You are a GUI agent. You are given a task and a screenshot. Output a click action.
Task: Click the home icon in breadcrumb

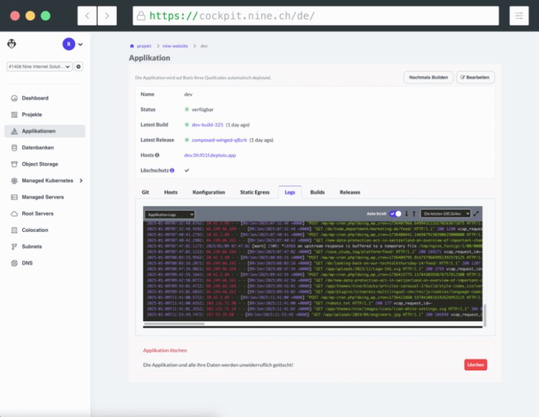(131, 46)
